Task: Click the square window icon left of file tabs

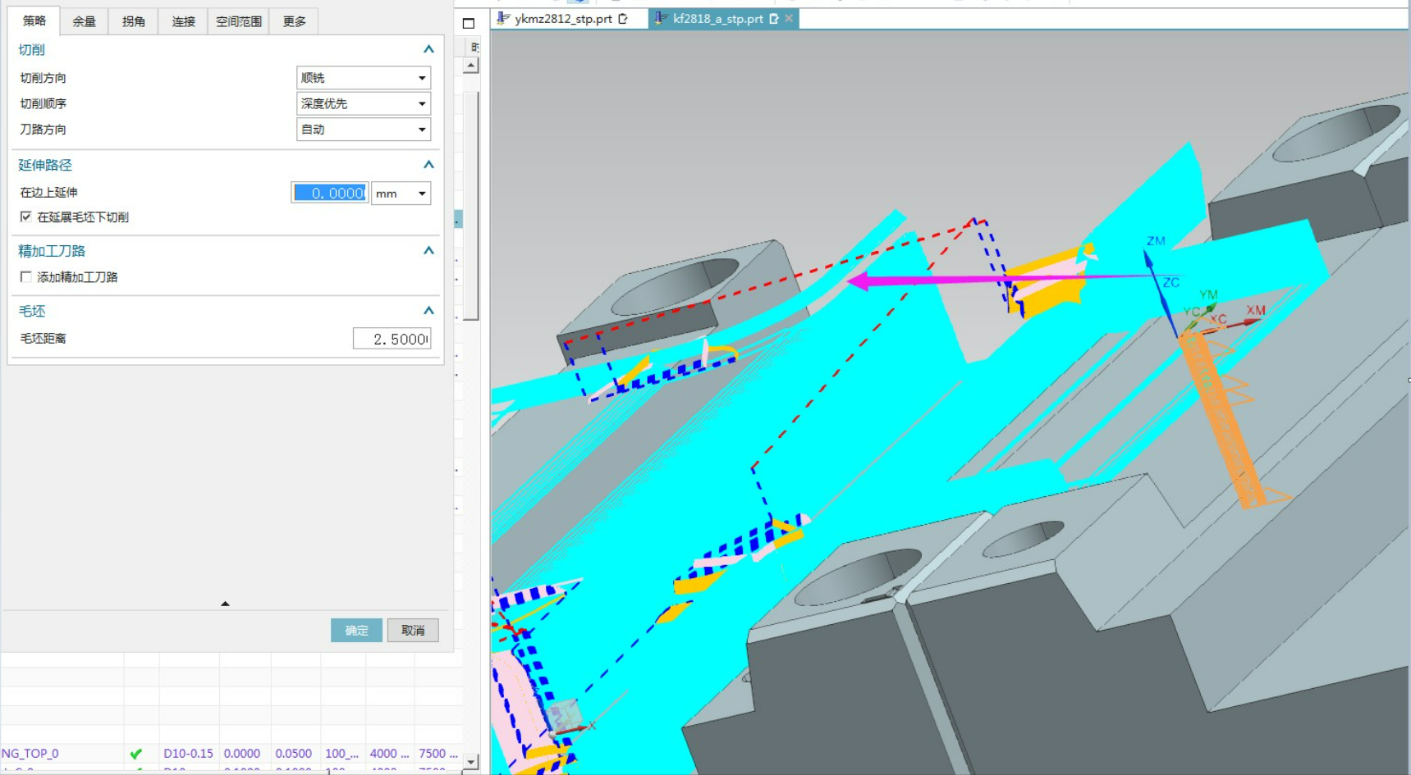Action: point(469,23)
